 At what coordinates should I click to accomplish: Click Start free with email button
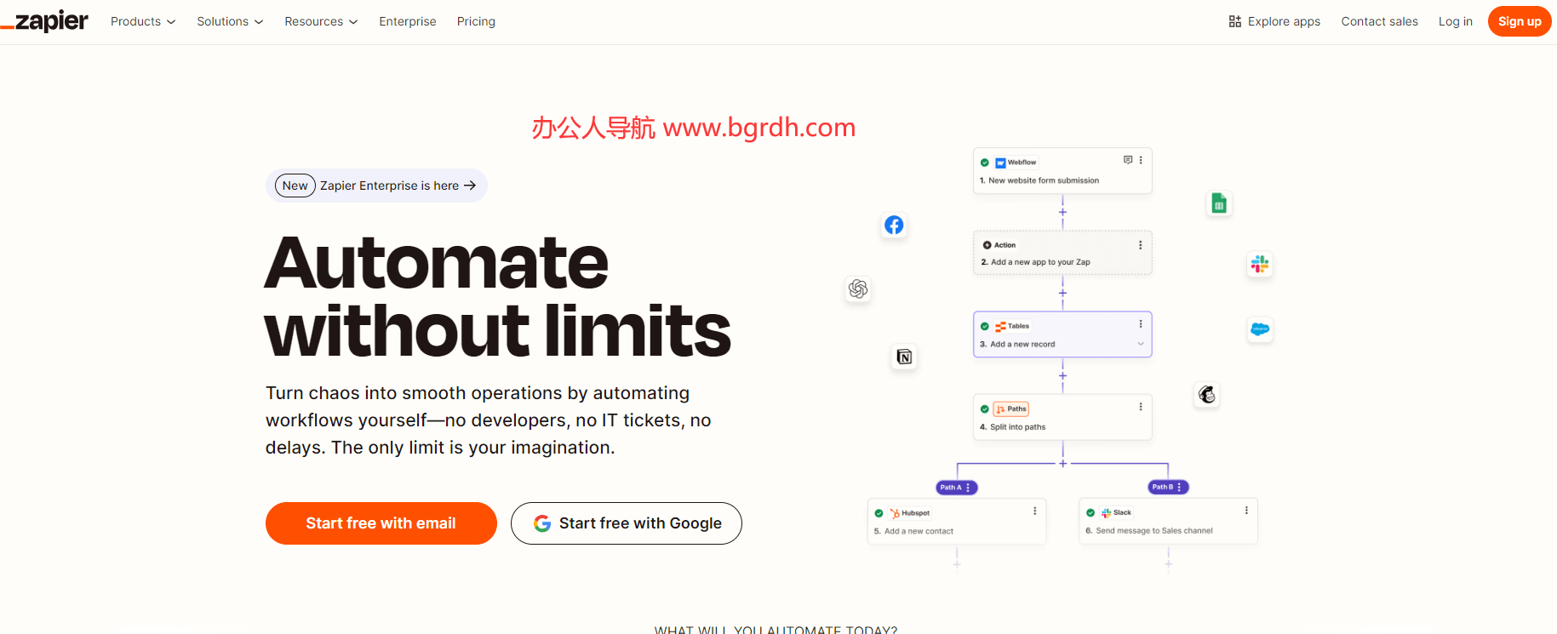click(381, 523)
